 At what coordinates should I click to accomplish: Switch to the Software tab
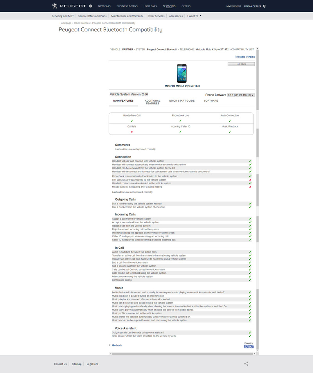[x=211, y=101]
